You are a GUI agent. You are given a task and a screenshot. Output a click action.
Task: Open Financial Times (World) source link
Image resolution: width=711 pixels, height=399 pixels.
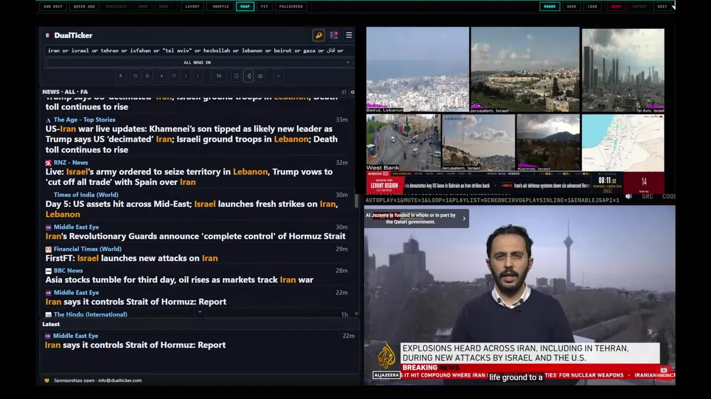click(87, 249)
